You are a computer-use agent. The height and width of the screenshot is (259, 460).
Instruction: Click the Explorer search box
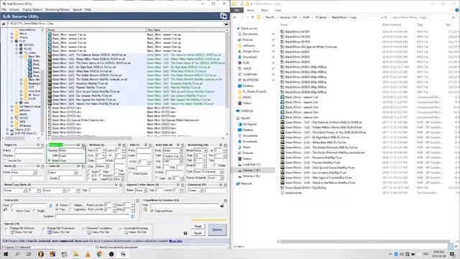[x=423, y=17]
